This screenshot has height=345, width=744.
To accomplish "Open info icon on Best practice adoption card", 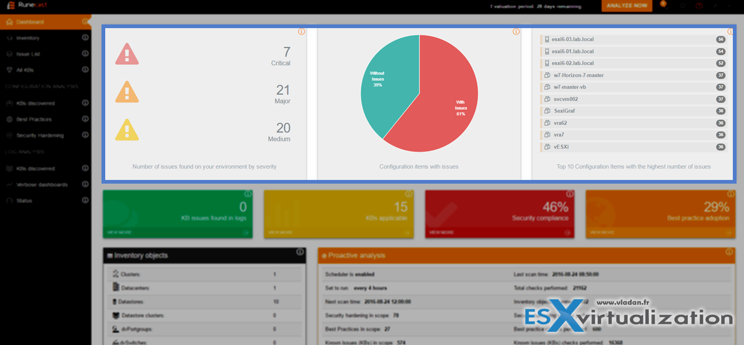I will click(x=730, y=194).
